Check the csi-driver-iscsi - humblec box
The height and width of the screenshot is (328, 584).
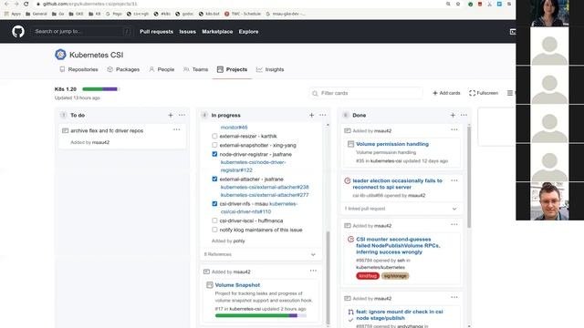click(214, 220)
